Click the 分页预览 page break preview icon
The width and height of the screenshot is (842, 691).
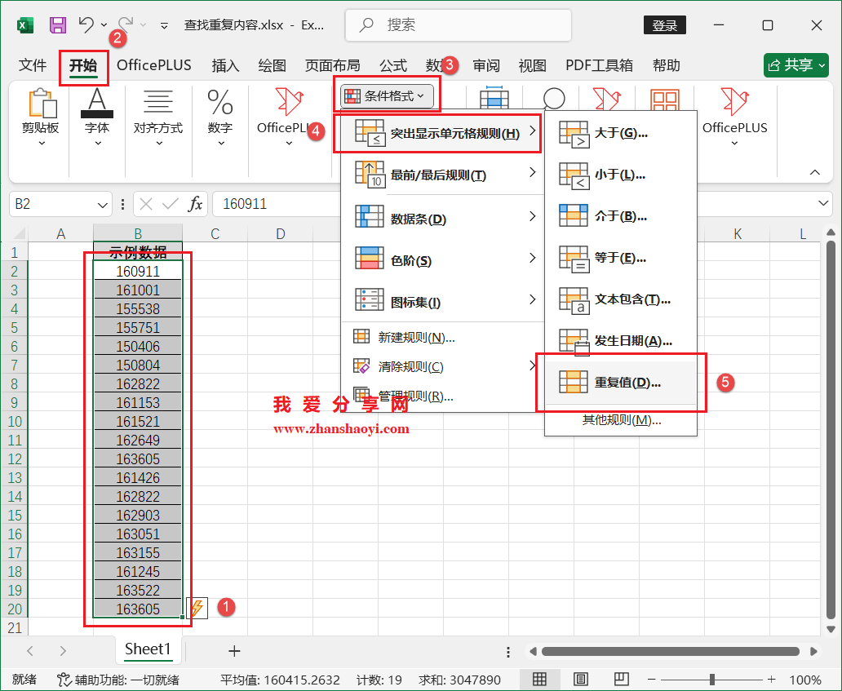pos(621,679)
